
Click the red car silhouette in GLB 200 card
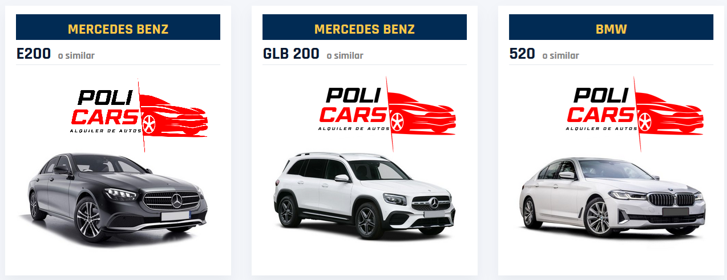pos(422,114)
